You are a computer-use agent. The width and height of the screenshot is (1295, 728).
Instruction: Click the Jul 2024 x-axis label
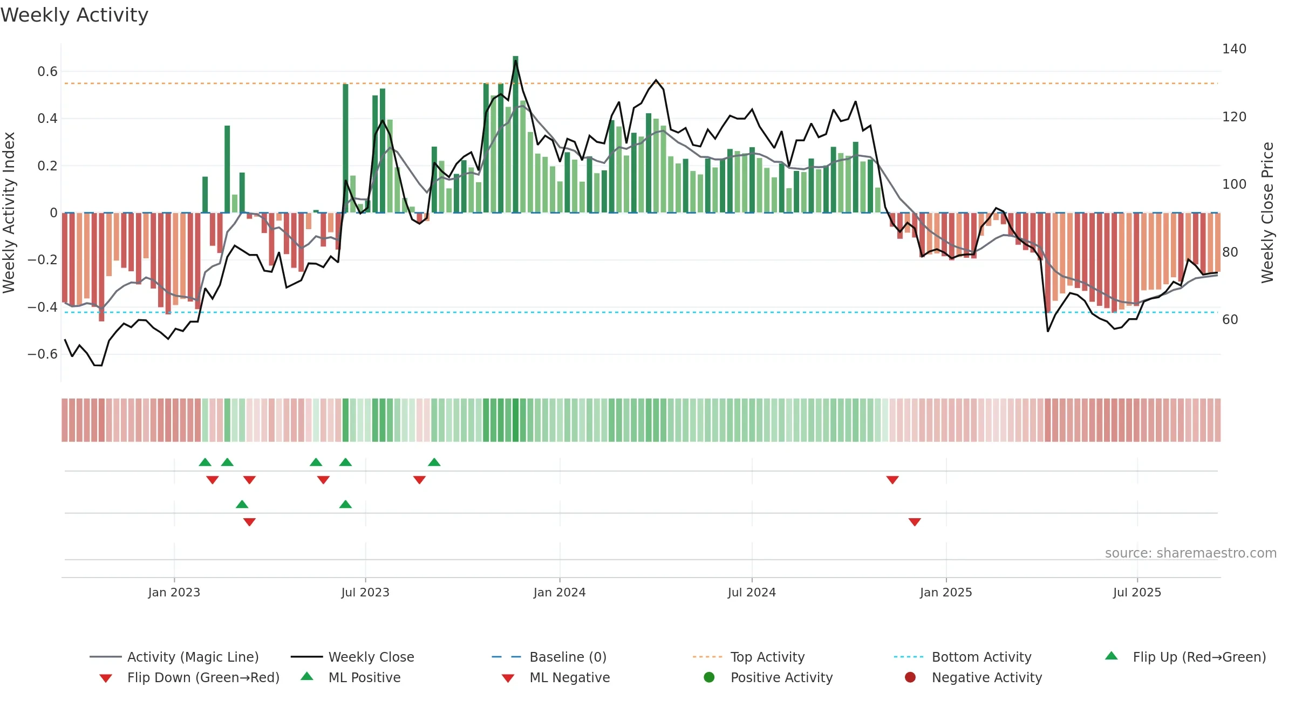point(752,592)
